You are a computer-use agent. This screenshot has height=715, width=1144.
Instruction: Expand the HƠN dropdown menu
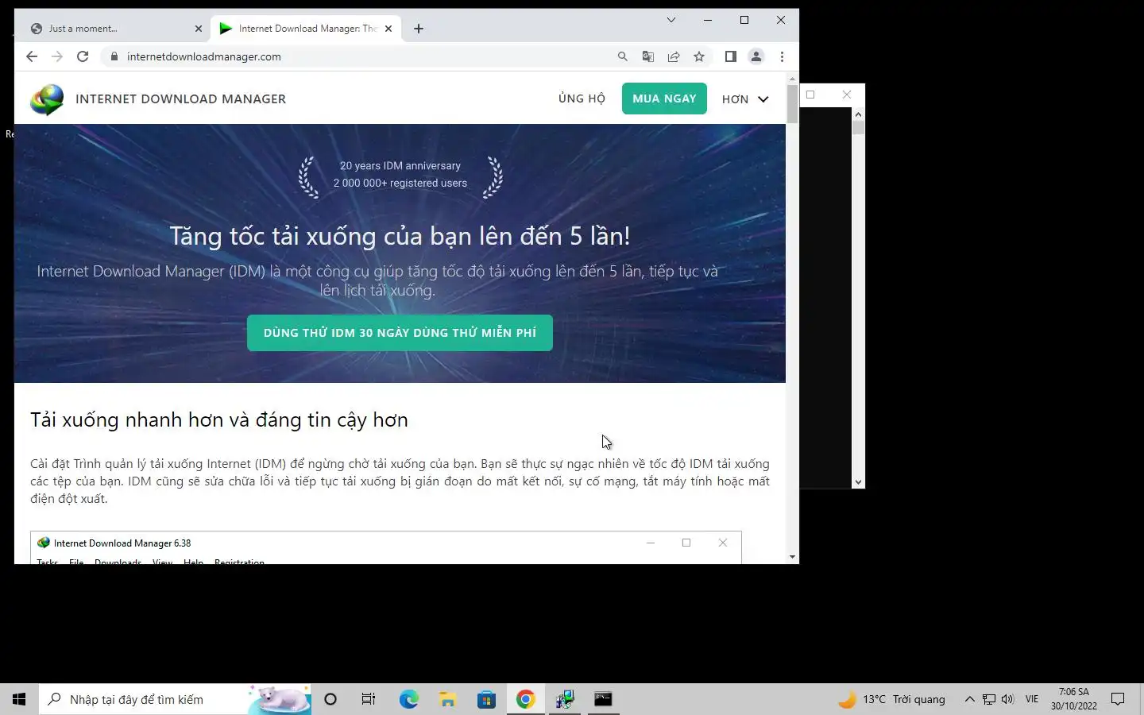745,99
